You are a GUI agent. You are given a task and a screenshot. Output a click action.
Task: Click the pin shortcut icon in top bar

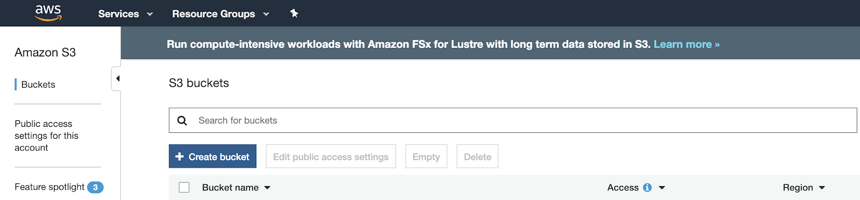pyautogui.click(x=294, y=13)
